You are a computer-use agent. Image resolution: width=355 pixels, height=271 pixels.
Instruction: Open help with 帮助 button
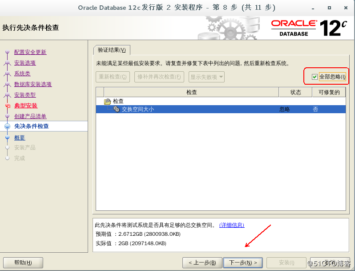click(23, 263)
